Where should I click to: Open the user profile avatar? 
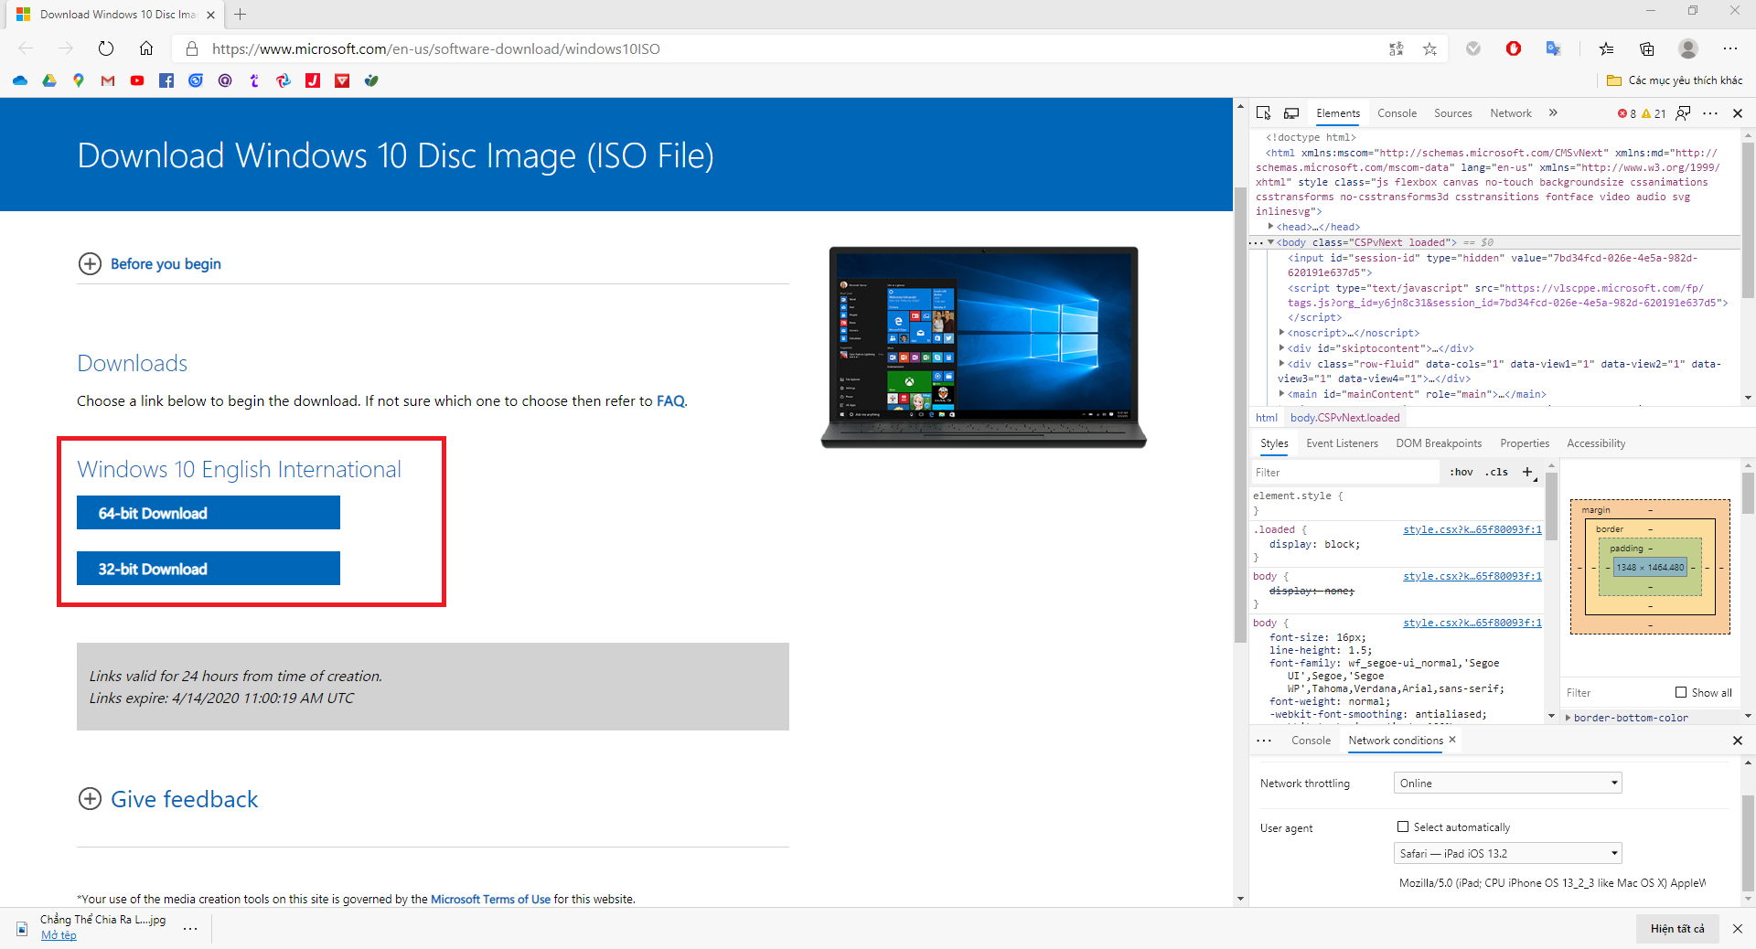pyautogui.click(x=1688, y=48)
